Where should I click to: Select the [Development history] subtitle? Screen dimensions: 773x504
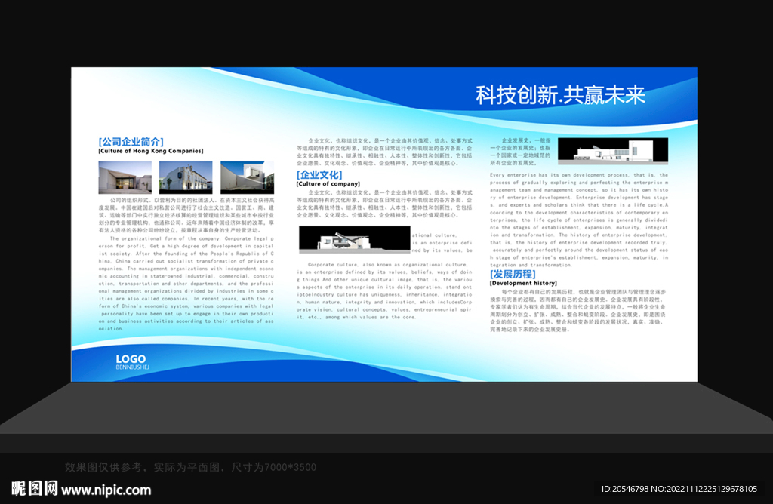522,284
